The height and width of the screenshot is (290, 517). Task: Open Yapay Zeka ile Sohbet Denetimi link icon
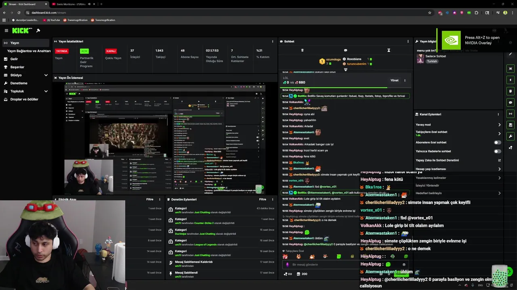click(x=499, y=160)
